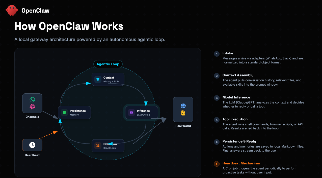This screenshot has height=178, width=322.
Task: Click the globe icon in Real World
Action: pyautogui.click(x=183, y=106)
